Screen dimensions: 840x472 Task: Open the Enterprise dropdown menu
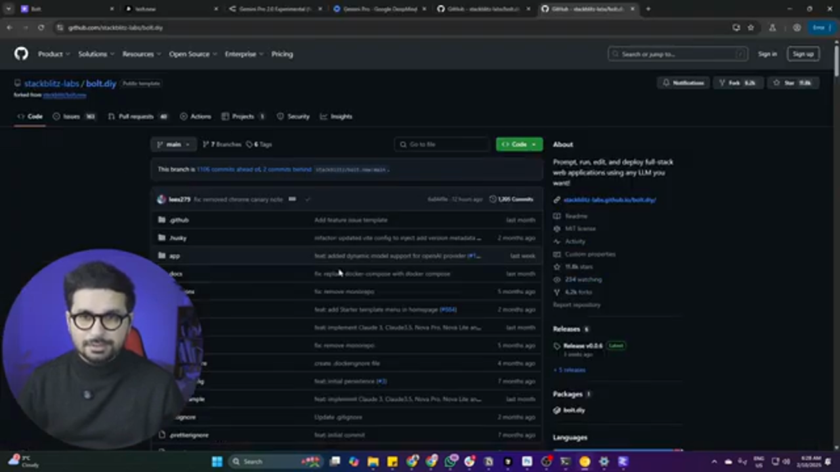click(243, 54)
